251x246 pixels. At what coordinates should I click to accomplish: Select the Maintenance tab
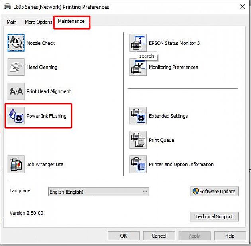[71, 21]
